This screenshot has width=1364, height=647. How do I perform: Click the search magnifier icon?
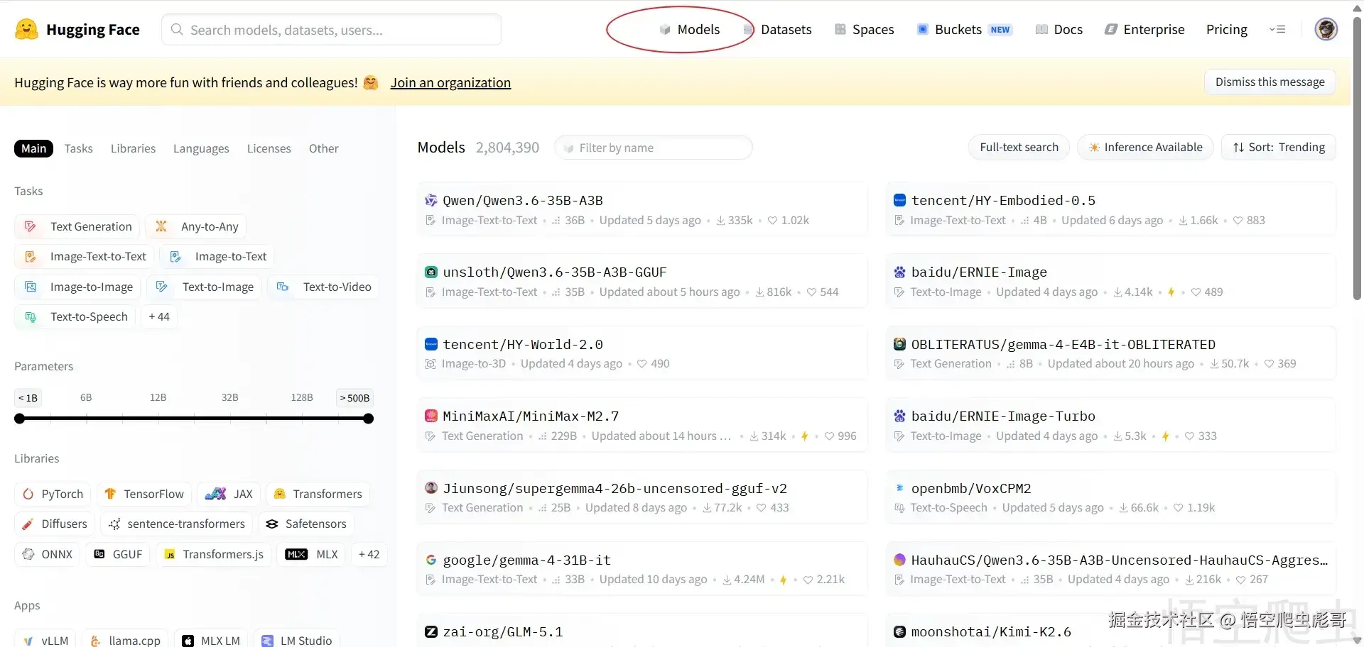[177, 30]
